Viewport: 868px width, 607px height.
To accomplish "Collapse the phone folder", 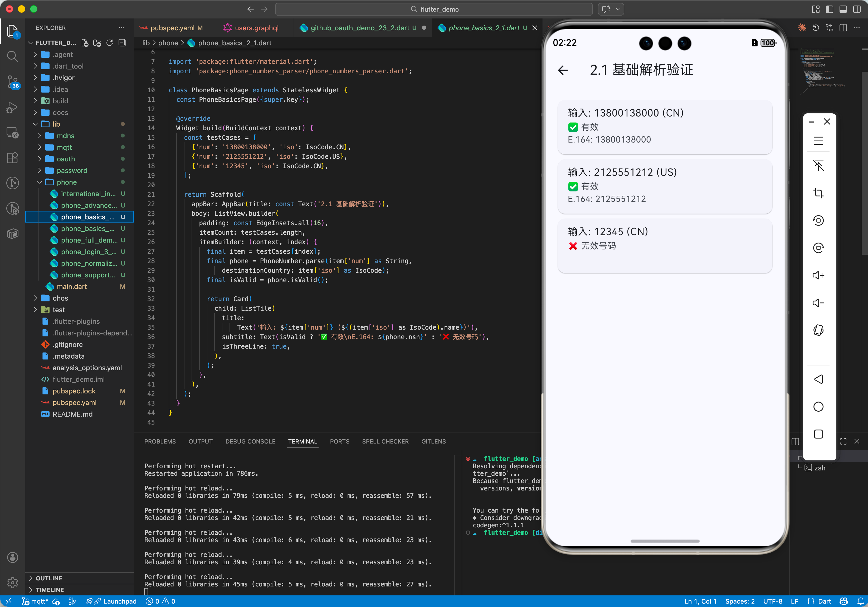I will click(67, 182).
